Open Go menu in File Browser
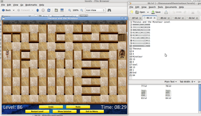201x116 pixels. [x=22, y=5]
